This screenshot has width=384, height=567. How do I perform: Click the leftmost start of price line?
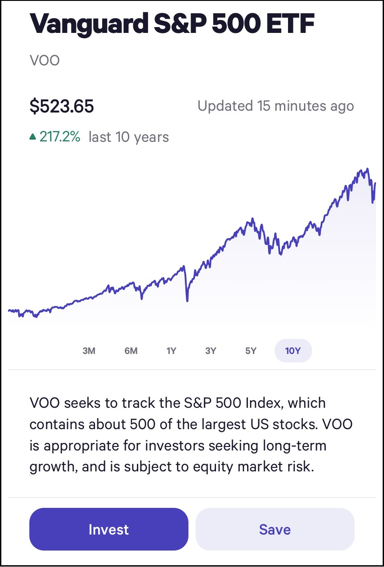tap(9, 310)
